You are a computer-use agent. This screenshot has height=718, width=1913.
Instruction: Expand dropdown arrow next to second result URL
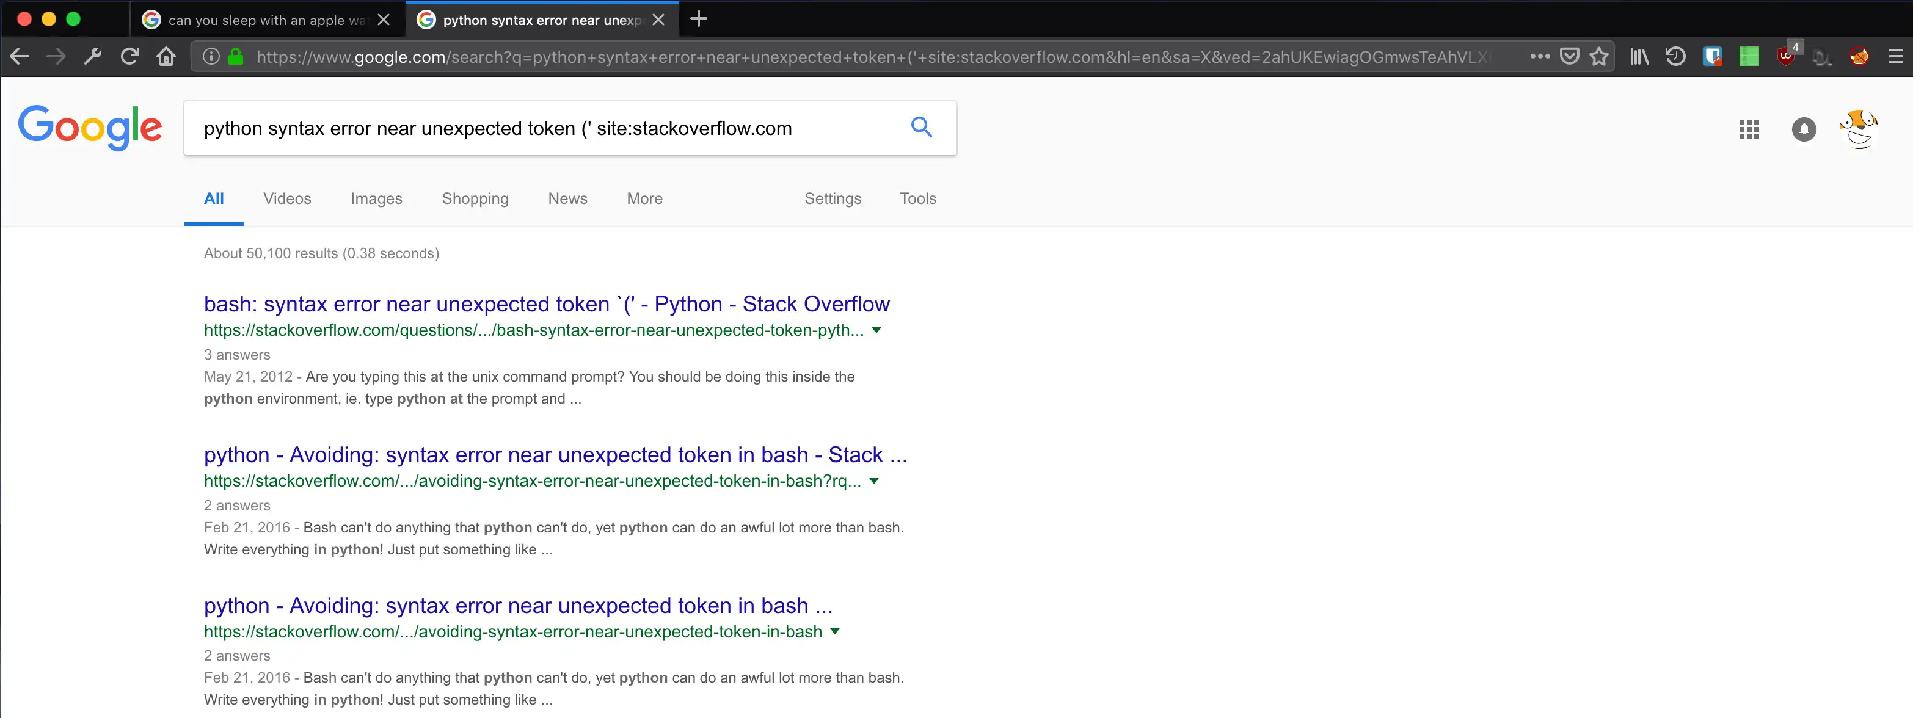click(x=874, y=481)
